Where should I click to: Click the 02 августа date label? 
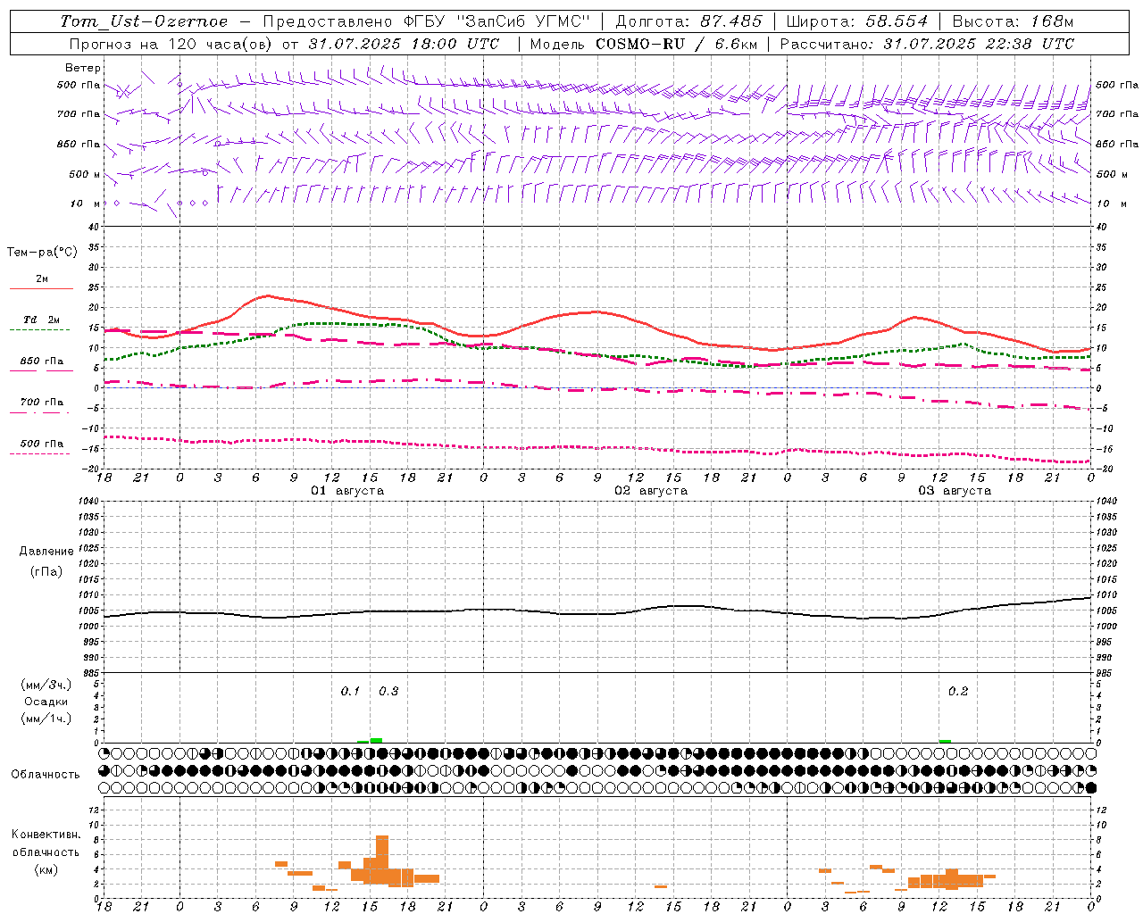point(651,491)
